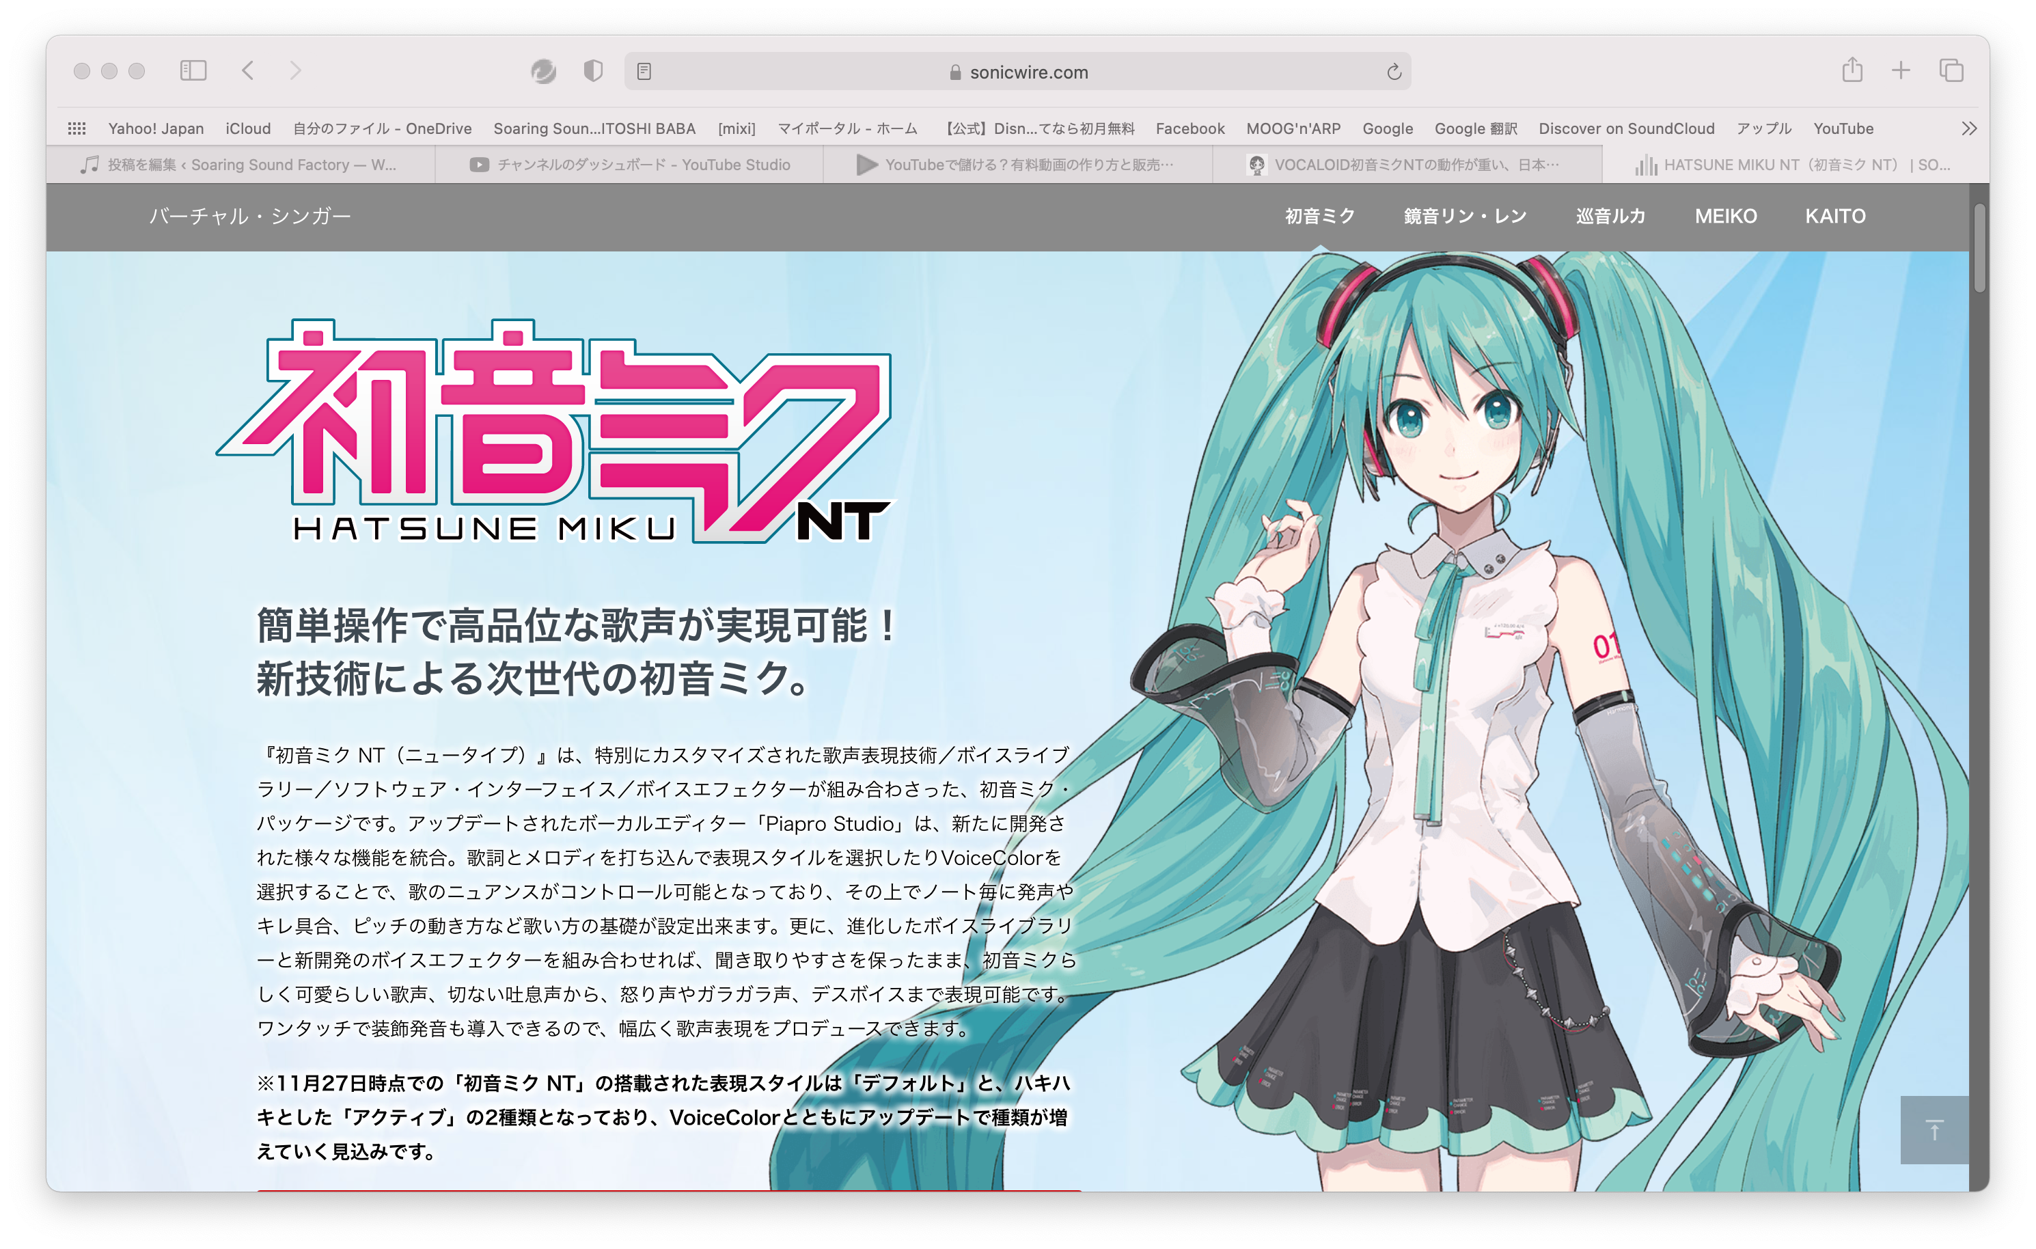Switch to VOCALOID初音ミクNTの動作が重い tab
This screenshot has height=1249, width=2036.
point(1407,165)
